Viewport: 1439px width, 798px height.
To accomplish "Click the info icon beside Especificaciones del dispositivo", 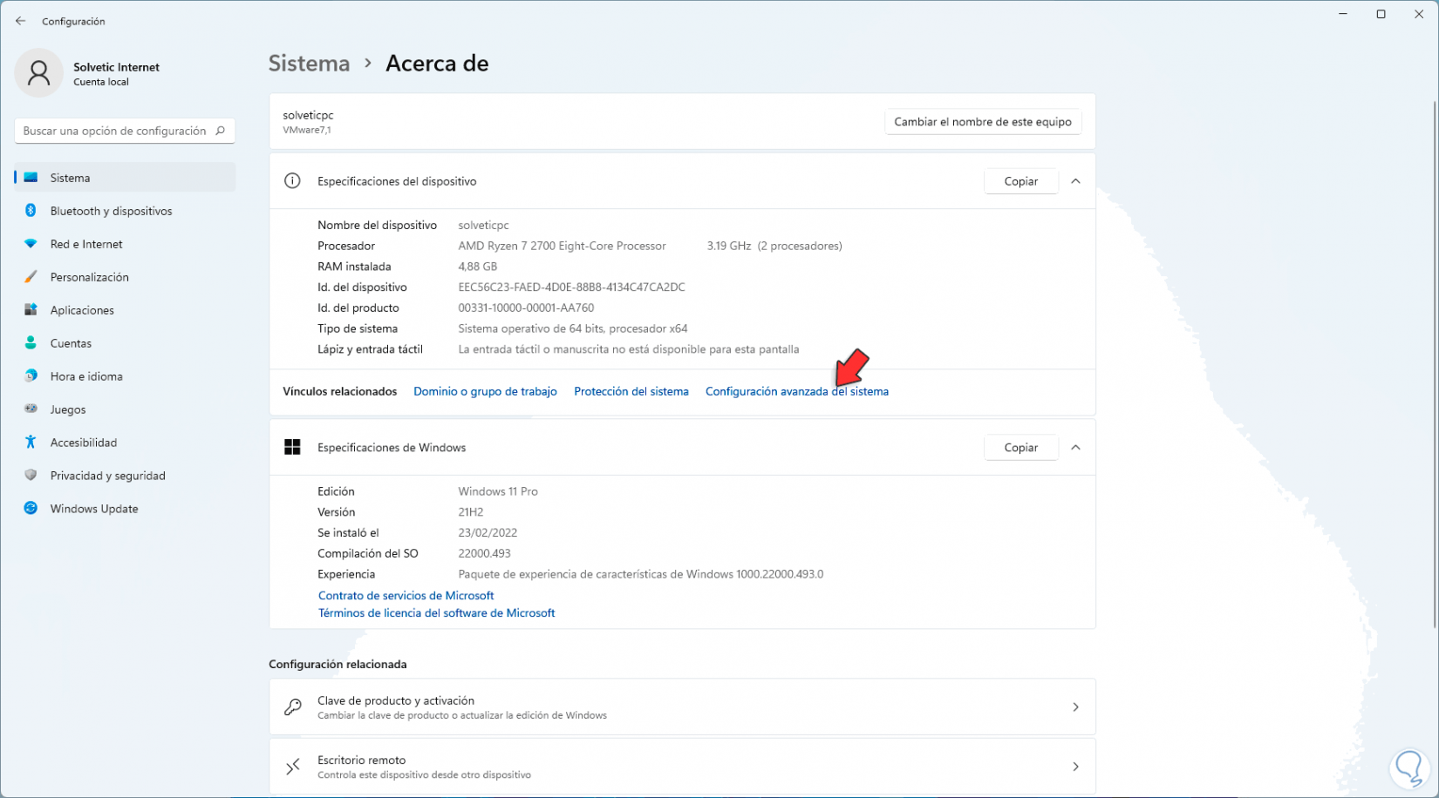I will click(x=293, y=181).
